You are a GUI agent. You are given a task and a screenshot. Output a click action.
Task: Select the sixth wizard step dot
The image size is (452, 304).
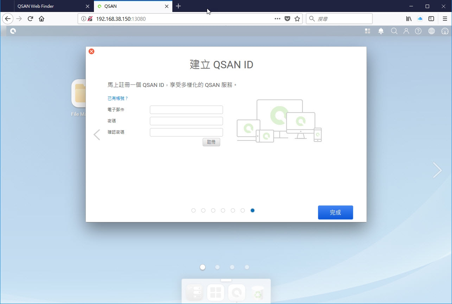click(x=243, y=210)
